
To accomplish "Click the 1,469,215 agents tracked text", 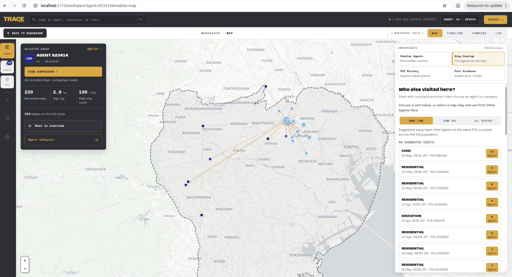I will coord(414,19).
